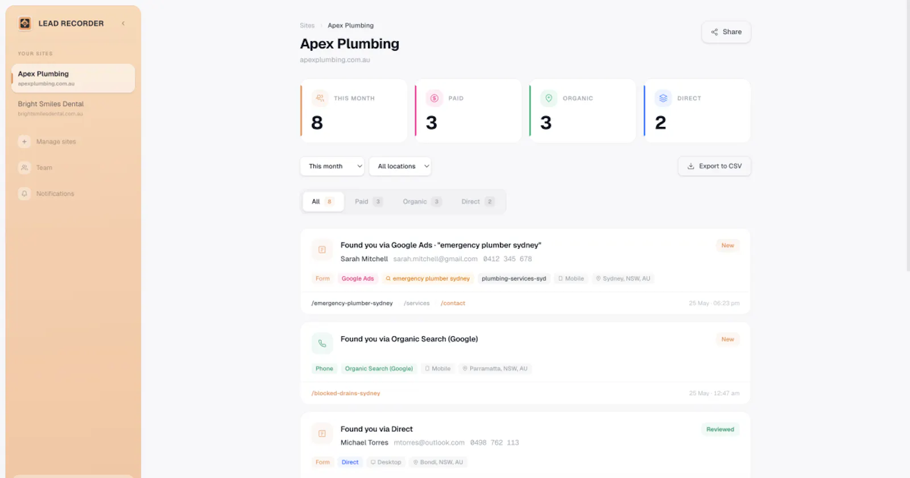Click Reviewed badge on Michael Torres lead

pos(720,430)
